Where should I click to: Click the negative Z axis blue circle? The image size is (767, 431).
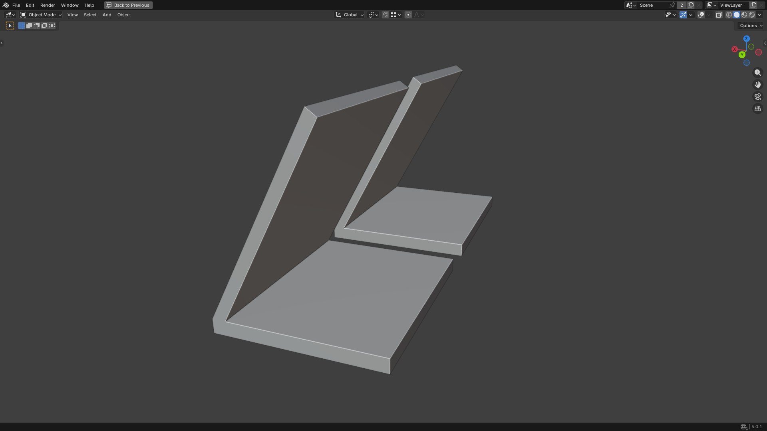[x=746, y=63]
